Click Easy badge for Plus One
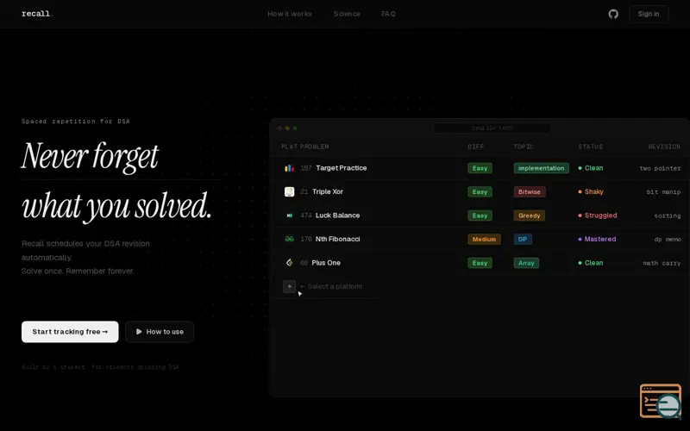The width and height of the screenshot is (690, 431). coord(480,263)
